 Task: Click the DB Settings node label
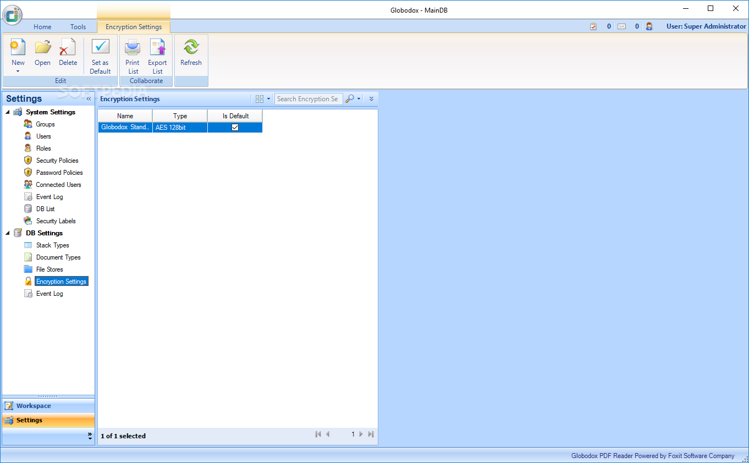[44, 233]
